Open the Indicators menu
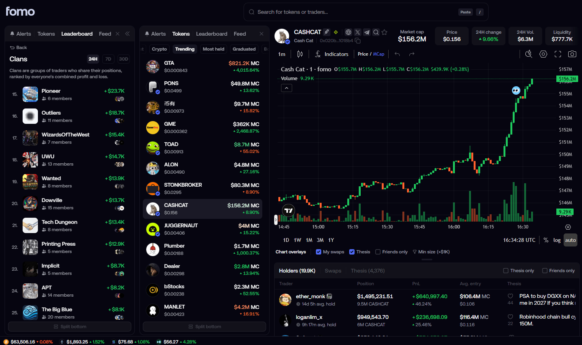Screen dimensions: 582x345 click(x=332, y=54)
